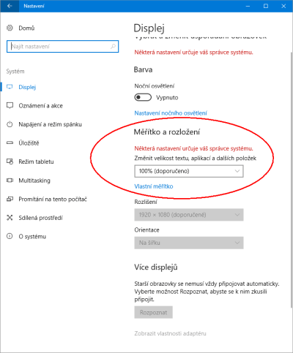293x353 pixels.
Task: Open Vlastní měřítko link
Action: 154,186
